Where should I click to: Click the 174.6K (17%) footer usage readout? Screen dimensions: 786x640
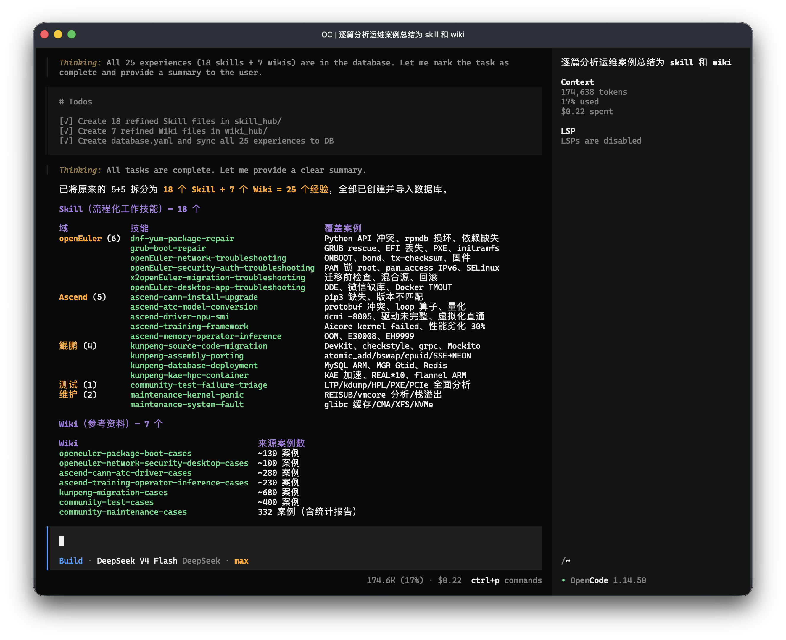[395, 580]
